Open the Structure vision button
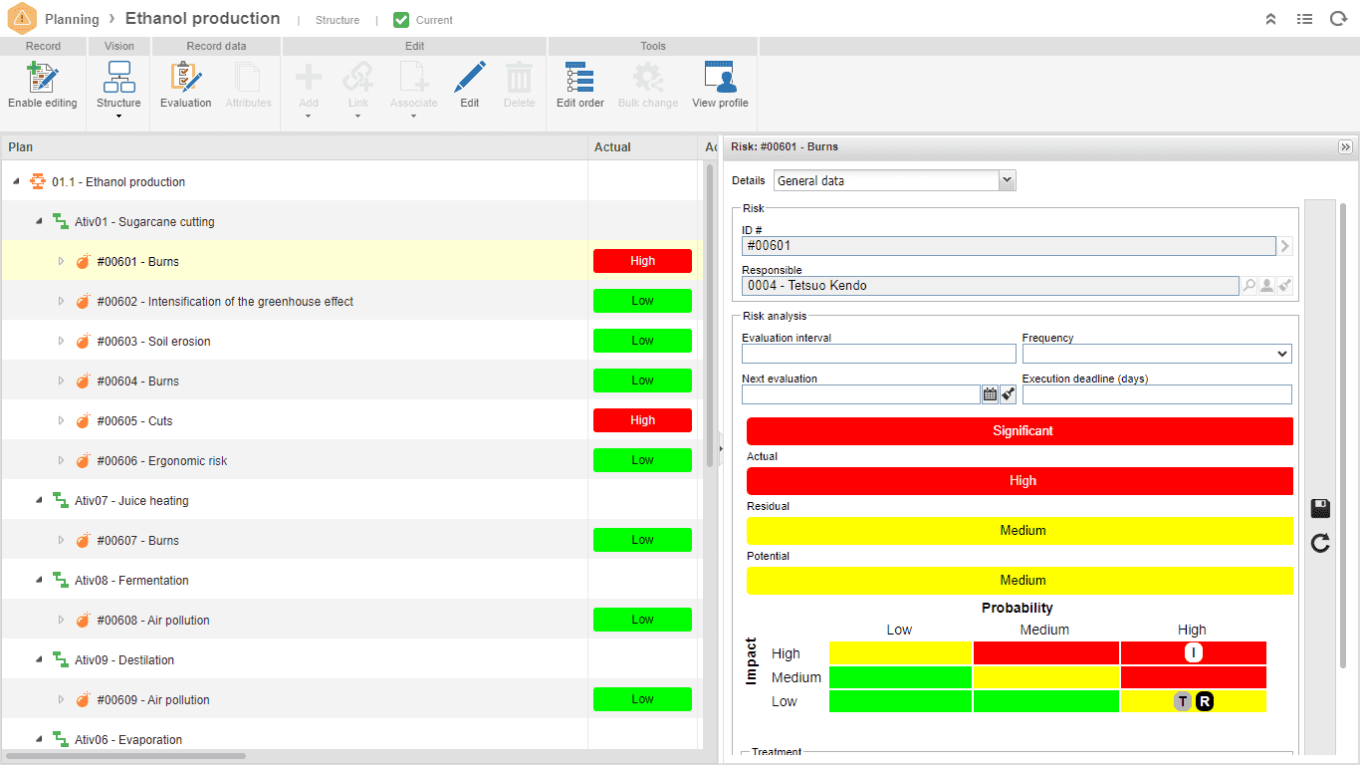This screenshot has width=1360, height=765. click(x=118, y=85)
